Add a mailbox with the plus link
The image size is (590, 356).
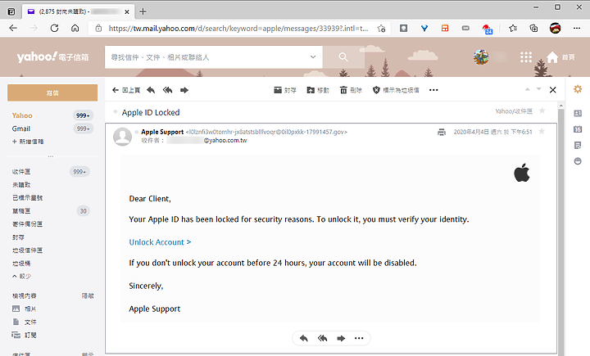[28, 142]
